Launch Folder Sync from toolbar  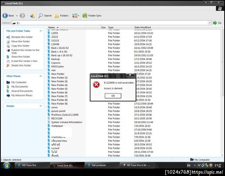click(x=92, y=15)
